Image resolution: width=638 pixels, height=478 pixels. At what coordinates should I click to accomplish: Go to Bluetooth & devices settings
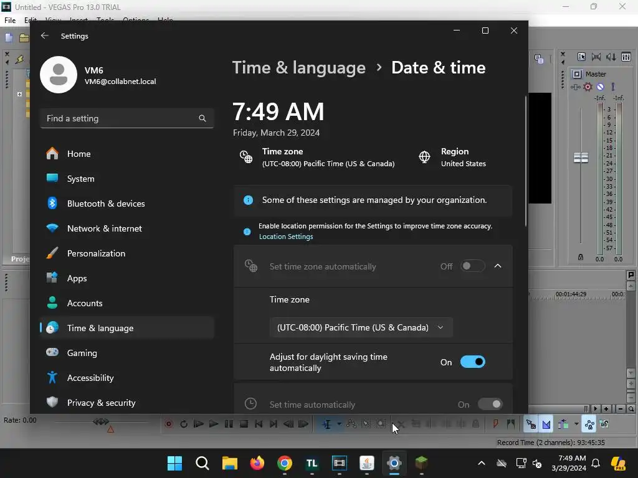127,204
